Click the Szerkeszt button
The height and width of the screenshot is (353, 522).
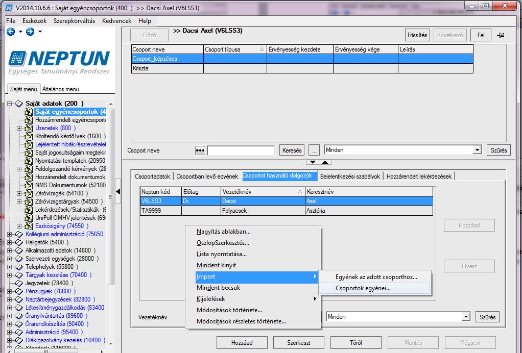tap(299, 343)
